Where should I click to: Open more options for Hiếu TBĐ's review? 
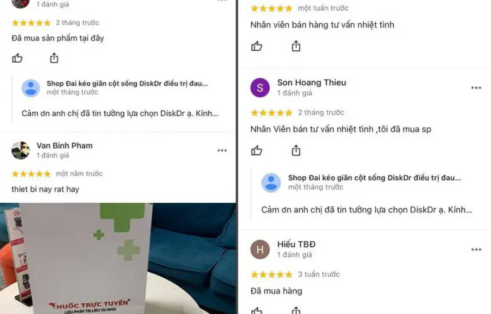[476, 249]
